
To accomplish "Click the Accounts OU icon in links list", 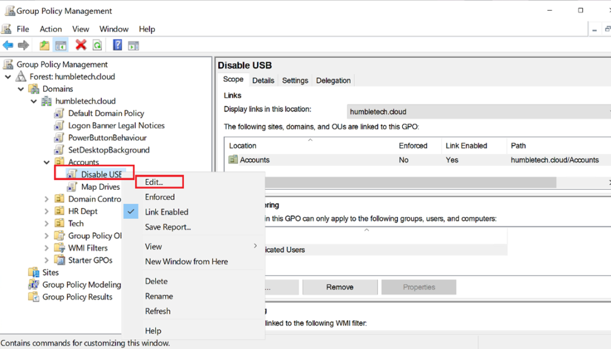I will click(x=233, y=159).
